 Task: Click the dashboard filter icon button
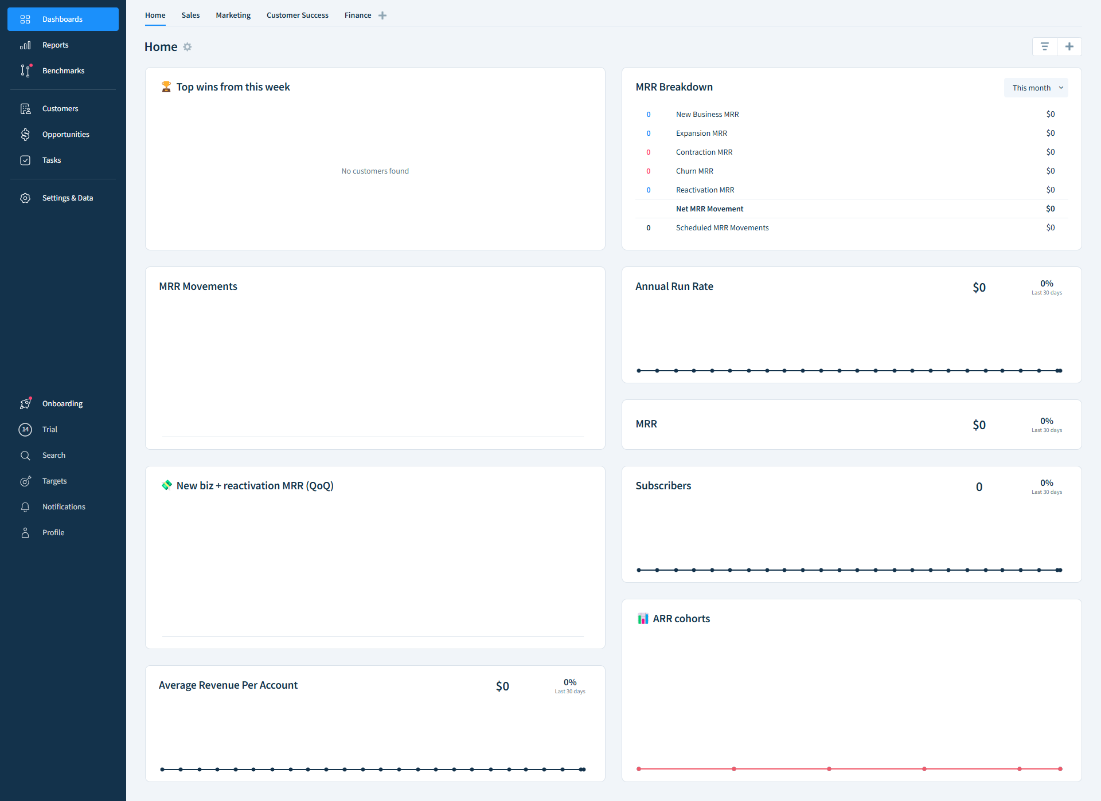click(1044, 47)
